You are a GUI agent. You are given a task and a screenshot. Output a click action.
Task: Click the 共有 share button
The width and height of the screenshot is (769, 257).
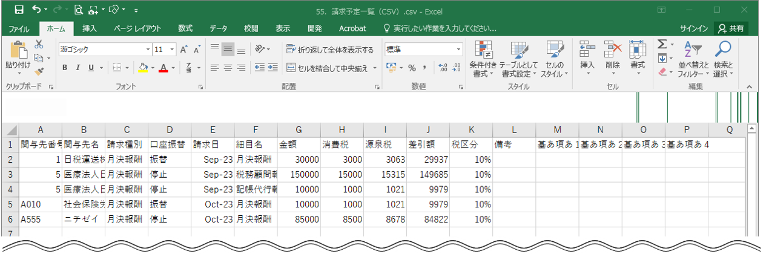point(731,28)
